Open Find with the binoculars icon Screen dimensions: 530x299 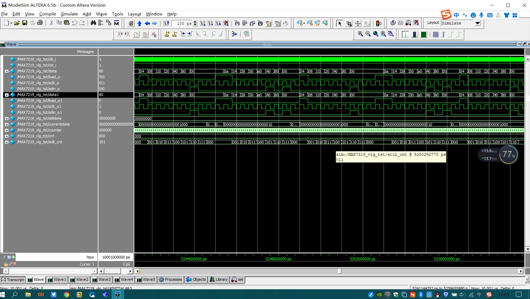click(93, 23)
